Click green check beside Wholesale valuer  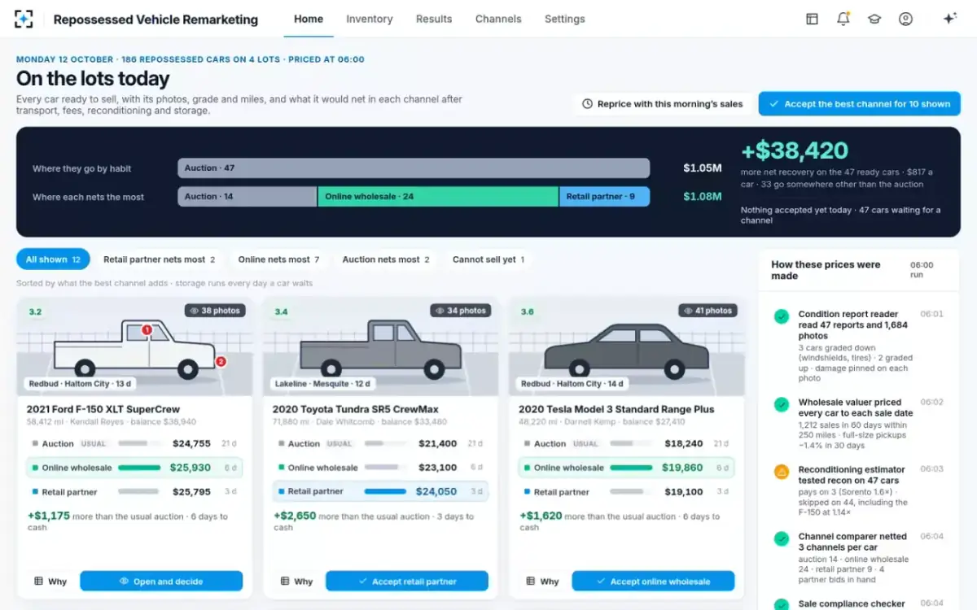tap(782, 404)
